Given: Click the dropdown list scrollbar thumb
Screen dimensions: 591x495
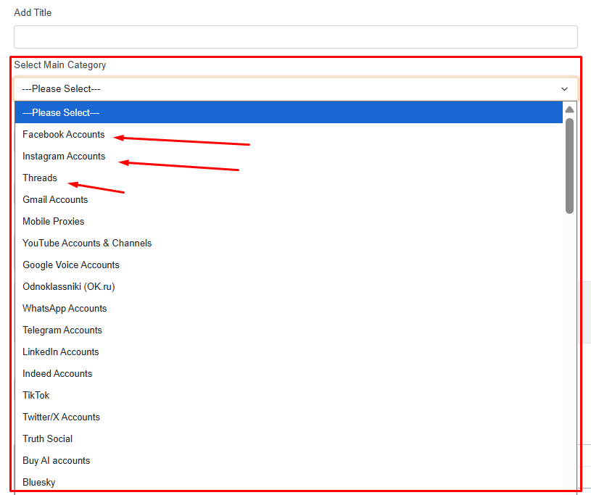Looking at the screenshot, I should click(x=569, y=166).
